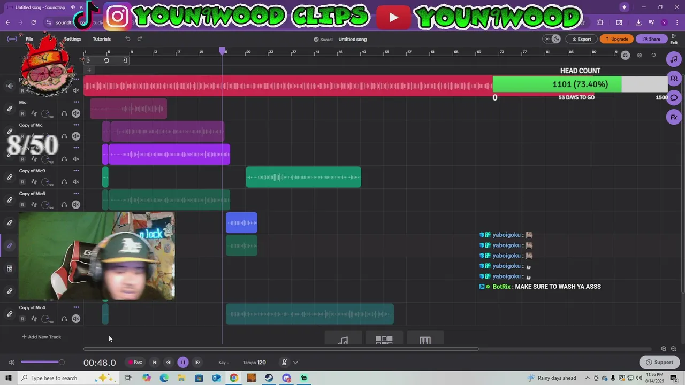
Task: Open the loops library music note icon
Action: point(674,59)
